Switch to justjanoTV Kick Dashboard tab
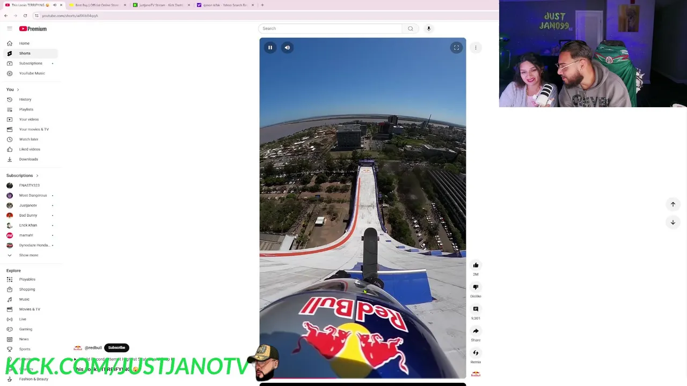Viewport: 687px width, 386px height. tap(161, 5)
